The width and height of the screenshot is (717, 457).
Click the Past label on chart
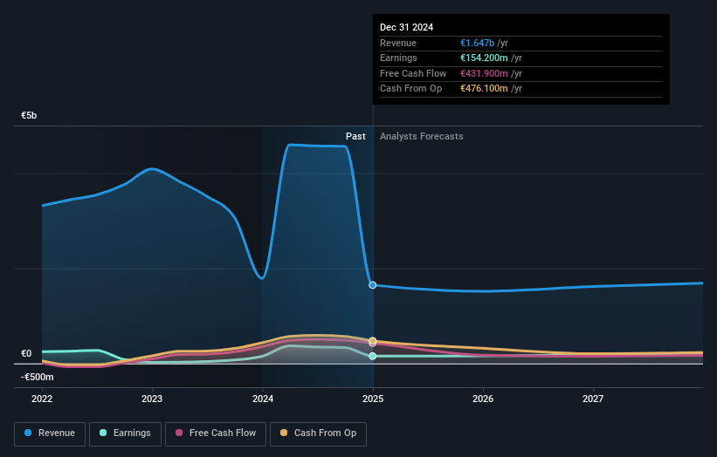(x=355, y=136)
